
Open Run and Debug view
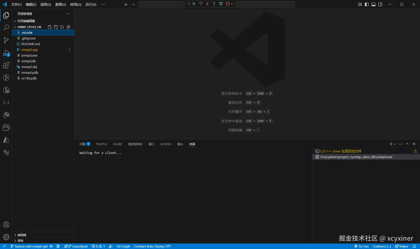pos(6,53)
